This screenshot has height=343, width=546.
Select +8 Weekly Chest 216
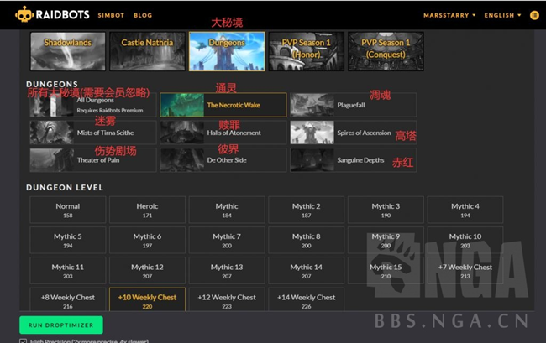tap(68, 299)
